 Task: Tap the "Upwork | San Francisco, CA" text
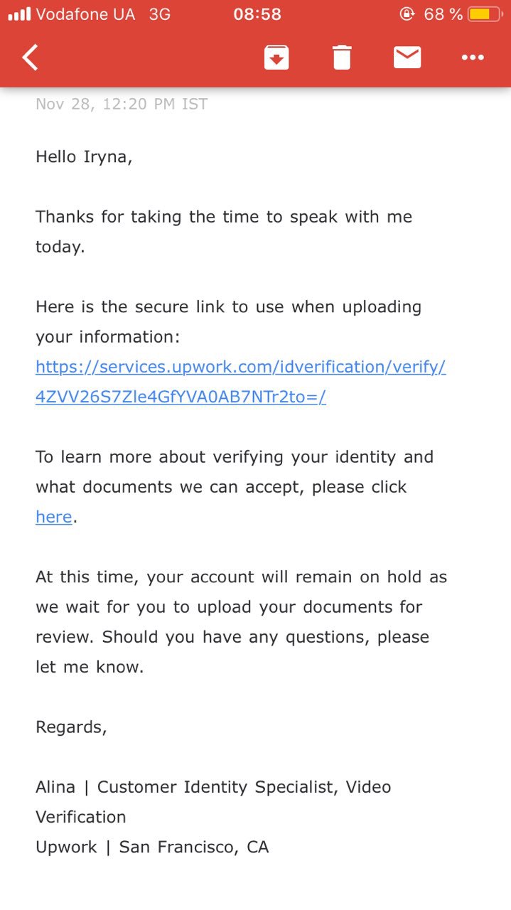pyautogui.click(x=152, y=847)
